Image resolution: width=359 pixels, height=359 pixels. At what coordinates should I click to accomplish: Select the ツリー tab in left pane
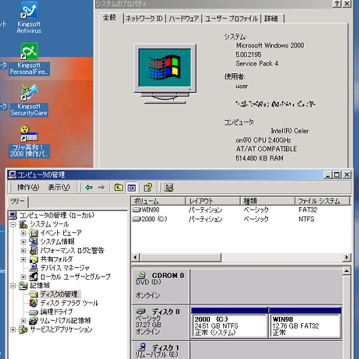click(17, 201)
